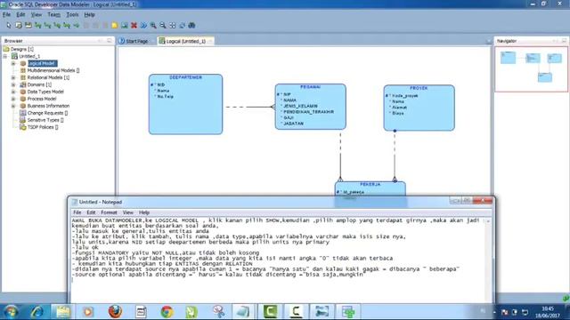The width and height of the screenshot is (570, 320).
Task: Open the Notepad File menu
Action: coord(77,212)
